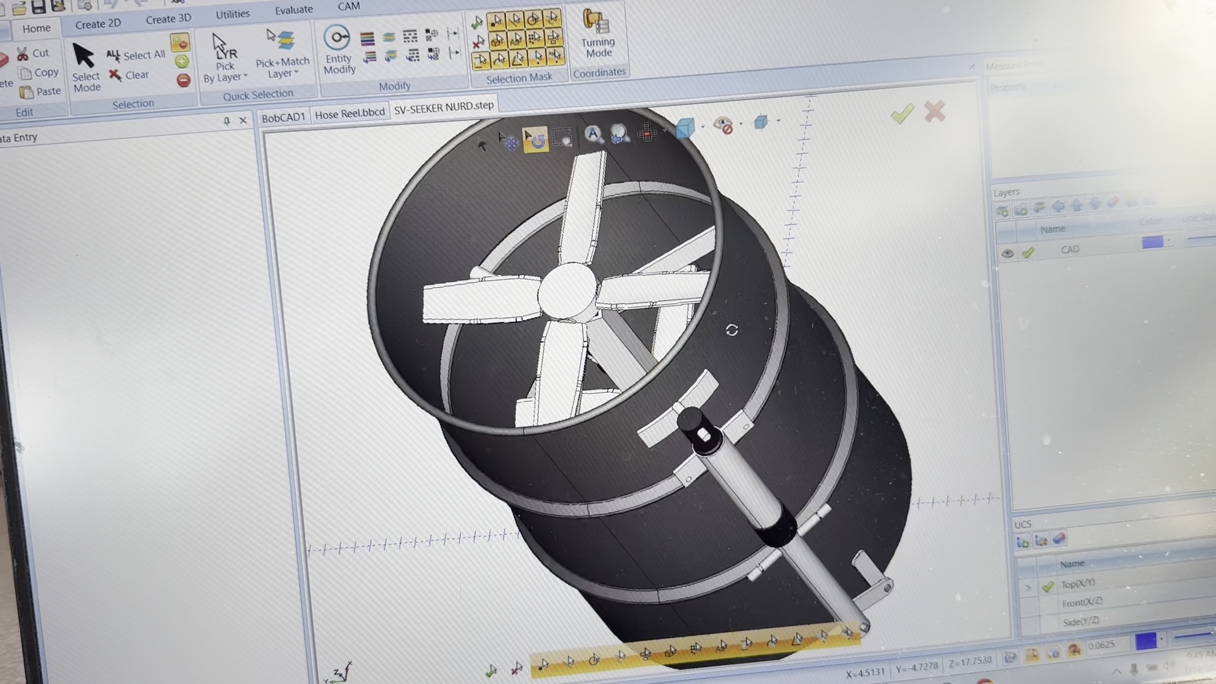Click the Paste button
The image size is (1216, 684).
click(x=41, y=92)
